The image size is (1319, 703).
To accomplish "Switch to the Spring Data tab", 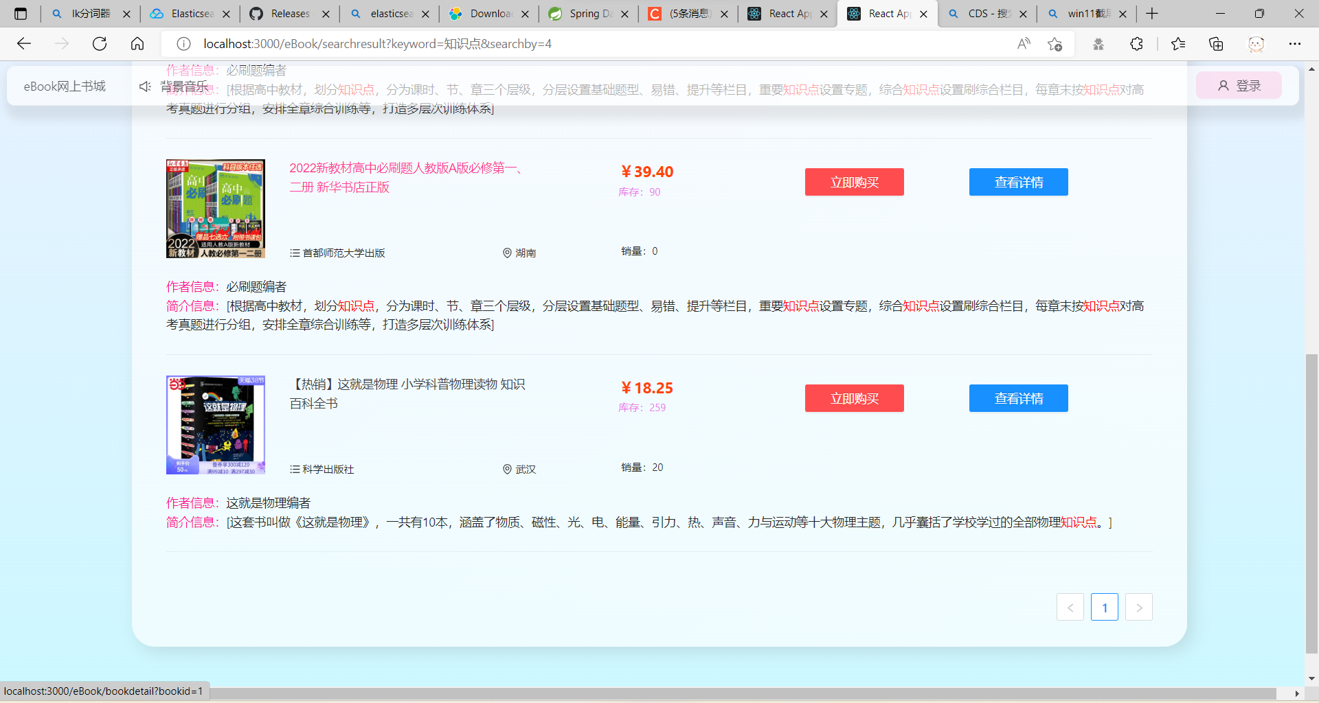I will coord(589,14).
